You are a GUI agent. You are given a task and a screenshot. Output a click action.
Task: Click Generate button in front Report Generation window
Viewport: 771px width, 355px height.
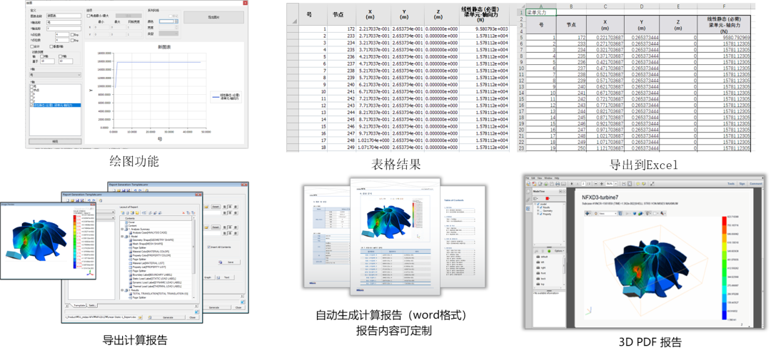(x=166, y=317)
